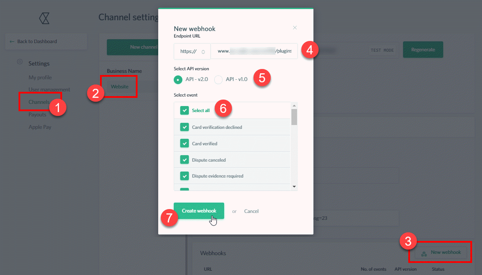Click the TEST MODE badge
This screenshot has height=275, width=482.
coord(383,50)
